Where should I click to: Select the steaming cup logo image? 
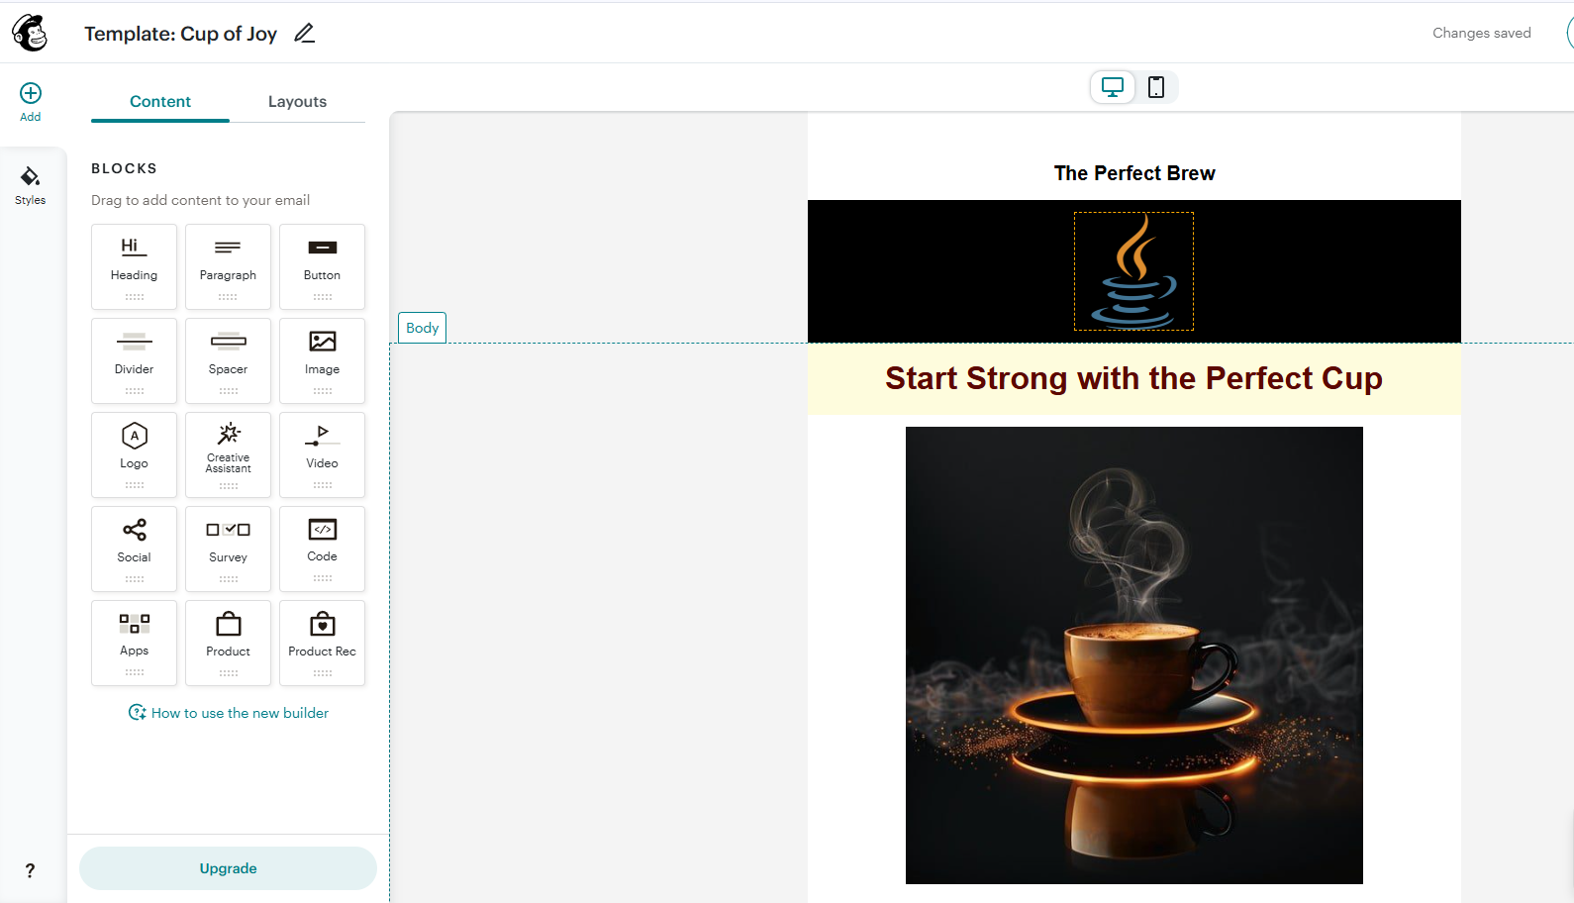(1133, 271)
